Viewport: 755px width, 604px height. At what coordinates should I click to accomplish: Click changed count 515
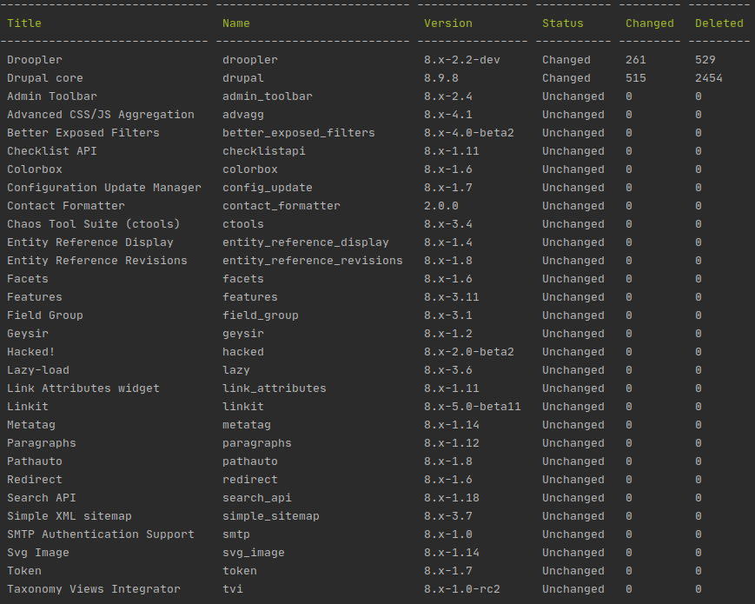pos(636,78)
